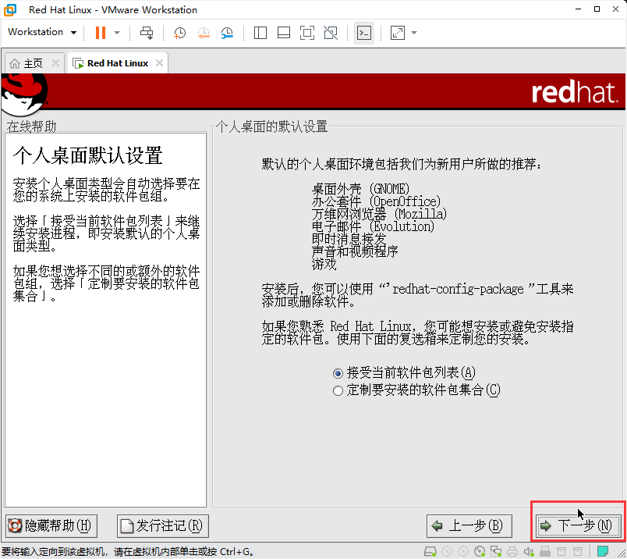
Task: Click the hard disk status icon
Action: click(430, 551)
